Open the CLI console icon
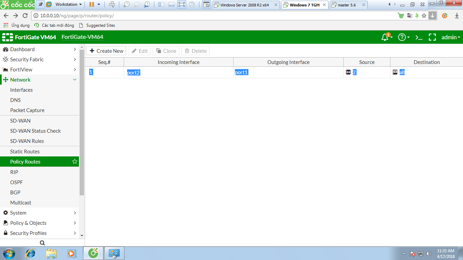This screenshot has width=463, height=260. click(x=419, y=38)
